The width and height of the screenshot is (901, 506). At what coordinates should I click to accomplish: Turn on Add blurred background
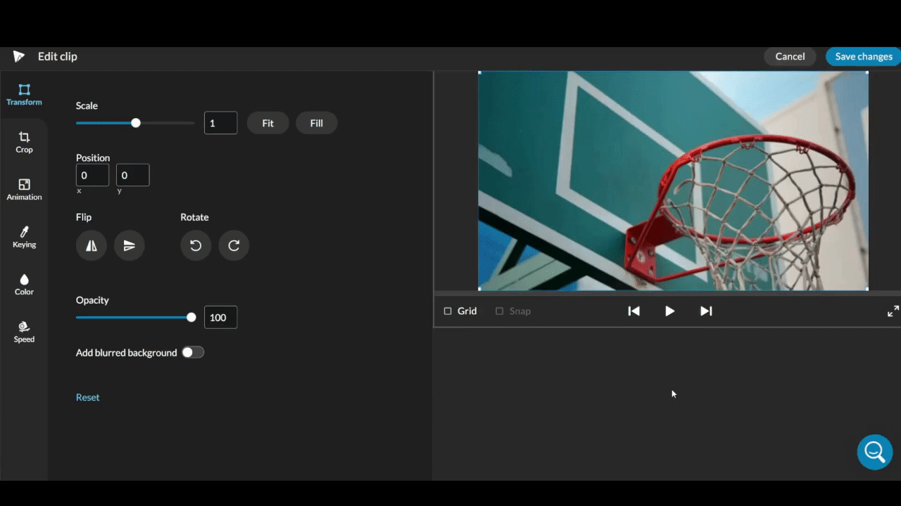192,353
